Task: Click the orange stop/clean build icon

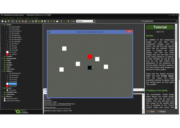Action: click(x=23, y=21)
